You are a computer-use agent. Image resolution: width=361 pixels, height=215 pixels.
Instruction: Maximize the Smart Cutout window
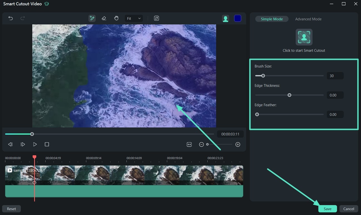[344, 4]
